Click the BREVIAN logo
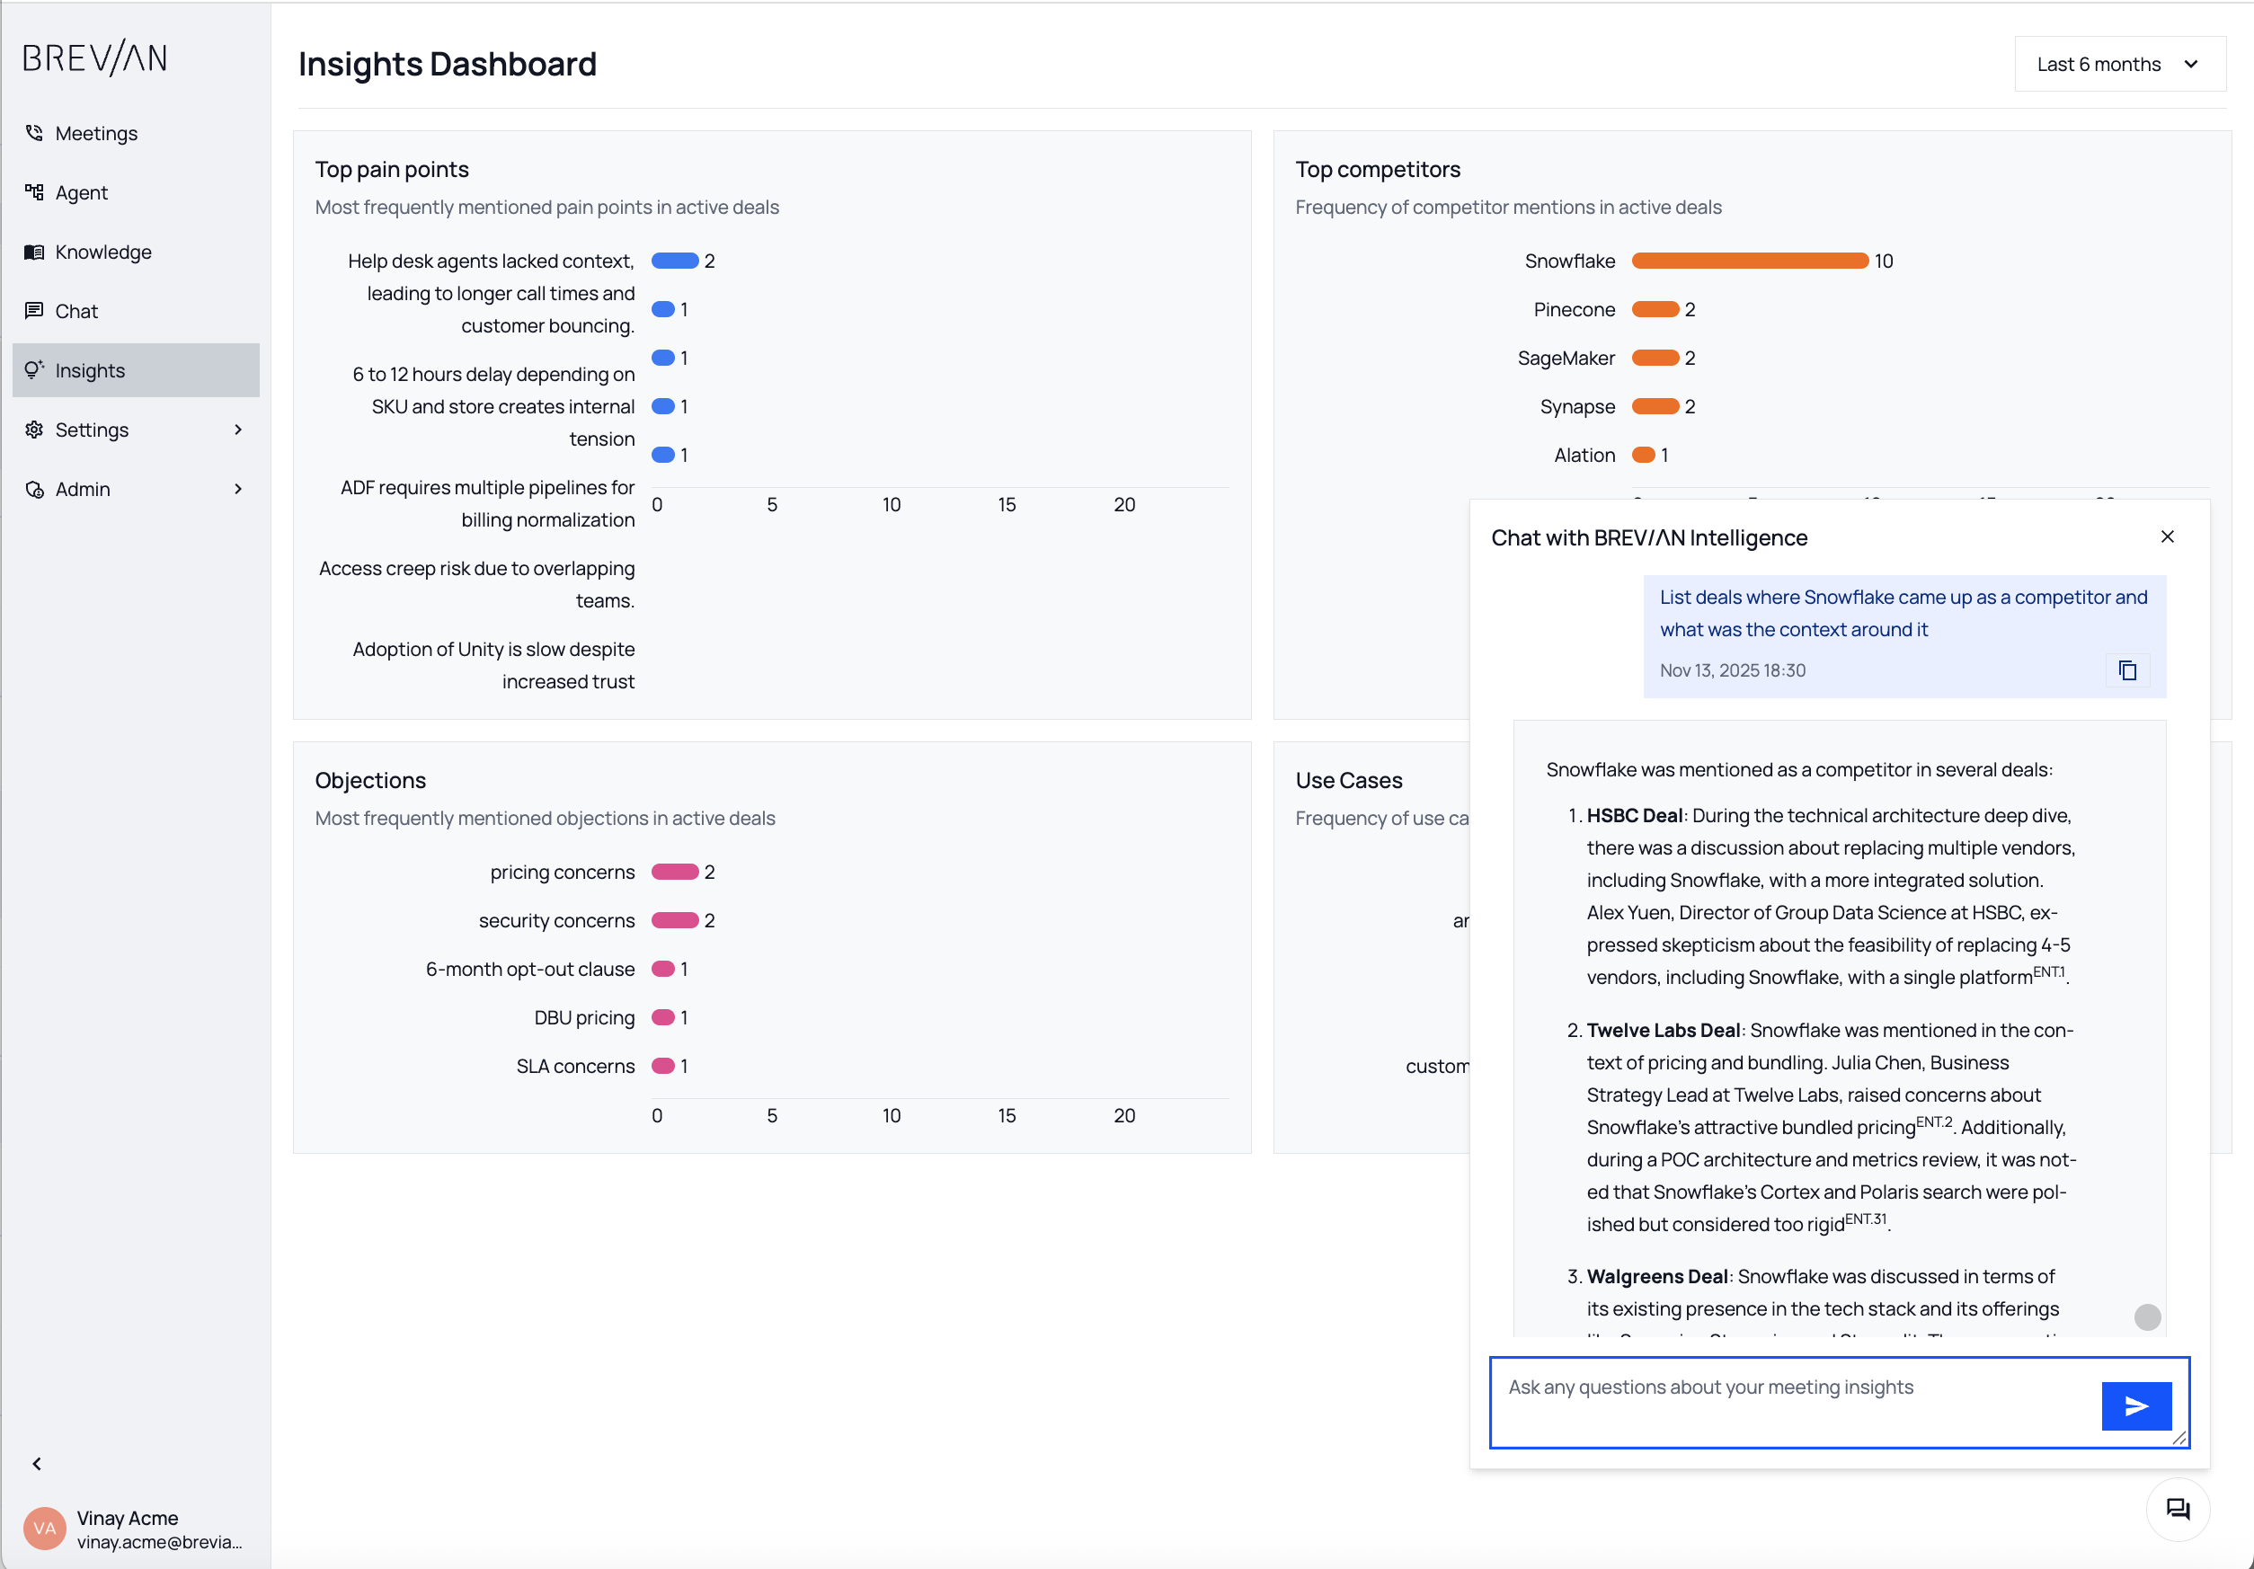Image resolution: width=2254 pixels, height=1569 pixels. (95, 58)
